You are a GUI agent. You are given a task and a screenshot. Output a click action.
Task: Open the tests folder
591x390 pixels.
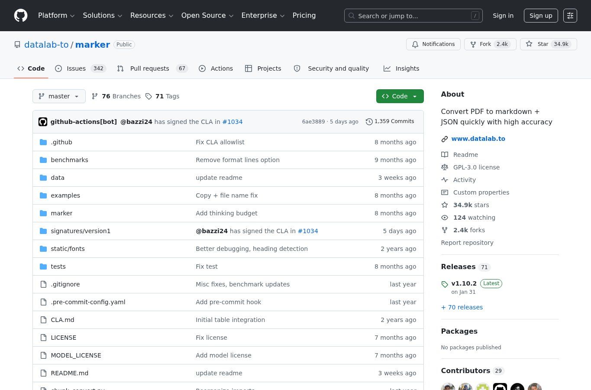58,266
